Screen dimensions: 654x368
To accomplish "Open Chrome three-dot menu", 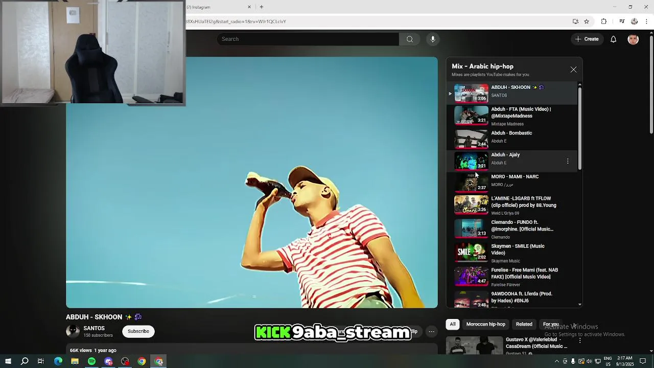I will [x=647, y=21].
